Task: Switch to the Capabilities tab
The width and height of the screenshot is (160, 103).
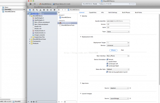Action: pos(93,13)
